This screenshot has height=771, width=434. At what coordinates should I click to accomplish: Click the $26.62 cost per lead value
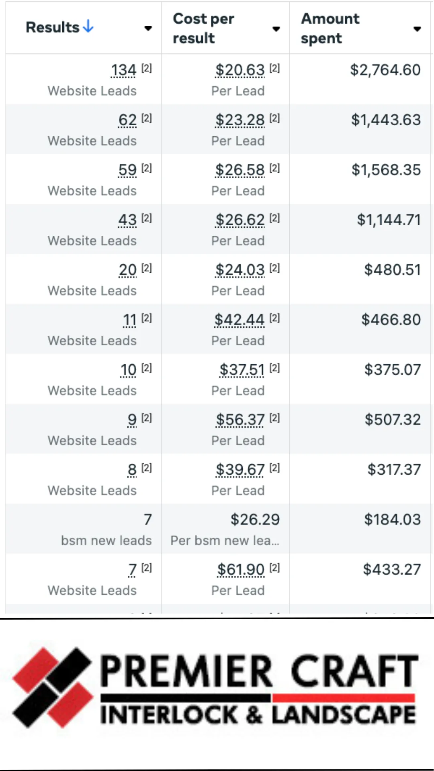tap(240, 220)
